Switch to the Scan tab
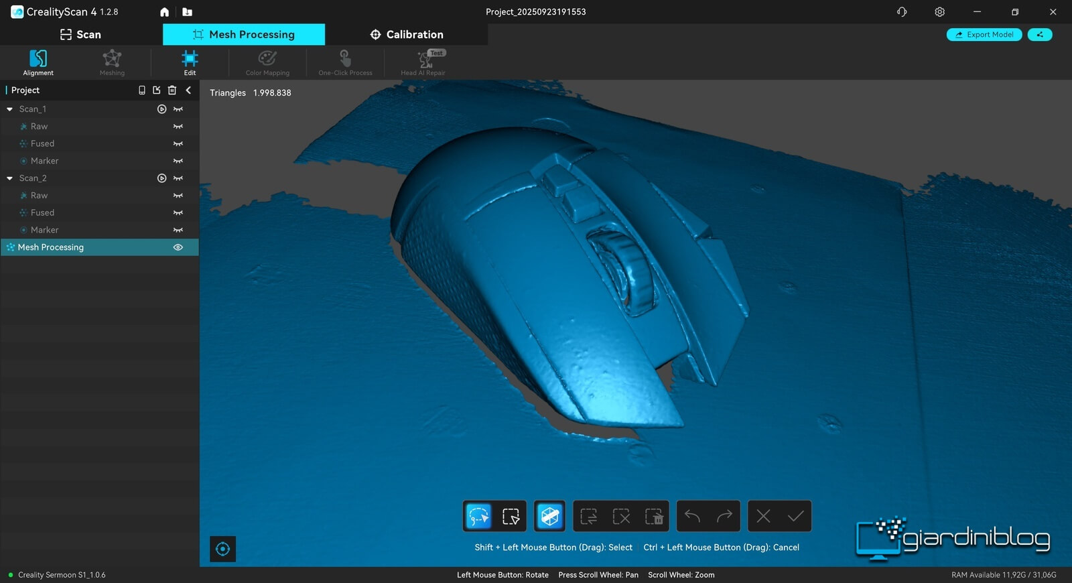The width and height of the screenshot is (1072, 583). pos(81,34)
